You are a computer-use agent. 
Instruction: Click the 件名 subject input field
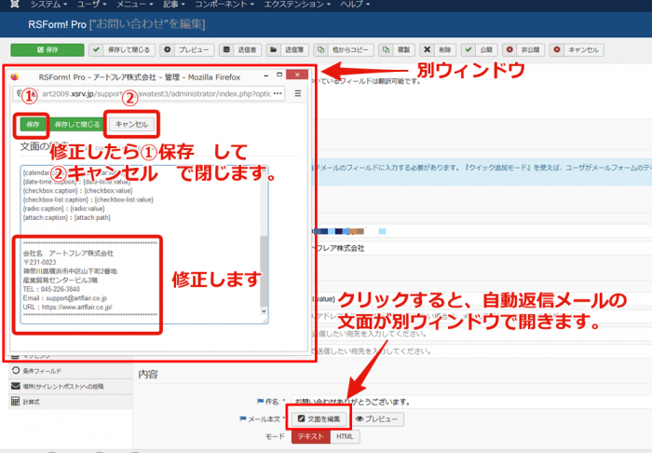tap(472, 402)
